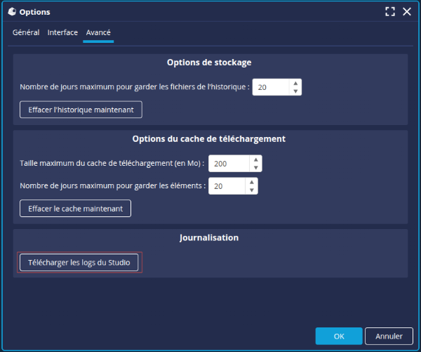Close the Options dialog
This screenshot has width=421, height=352.
(x=407, y=12)
